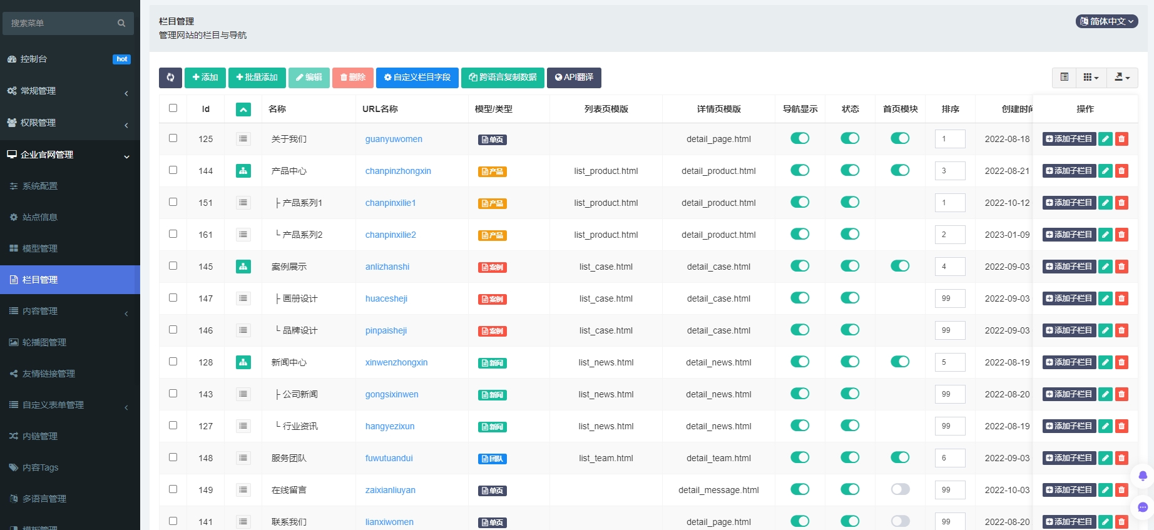Open the chat bubble floating icon
The image size is (1154, 530).
coord(1143,507)
